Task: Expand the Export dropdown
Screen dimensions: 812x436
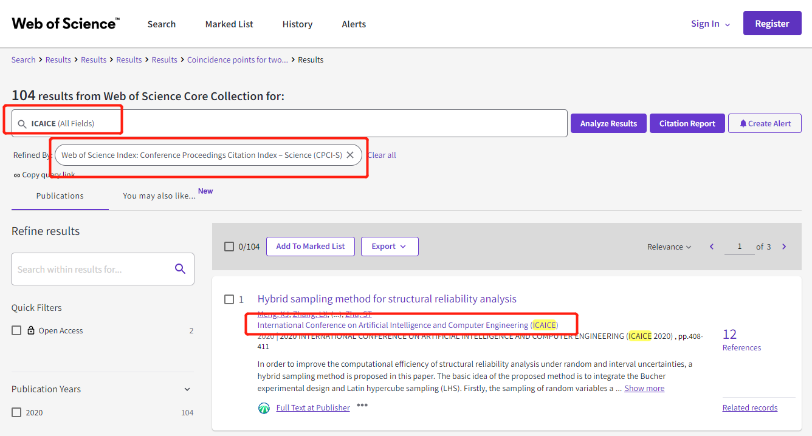Action: [x=390, y=247]
